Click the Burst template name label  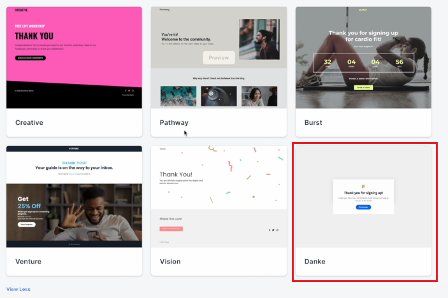(x=313, y=122)
